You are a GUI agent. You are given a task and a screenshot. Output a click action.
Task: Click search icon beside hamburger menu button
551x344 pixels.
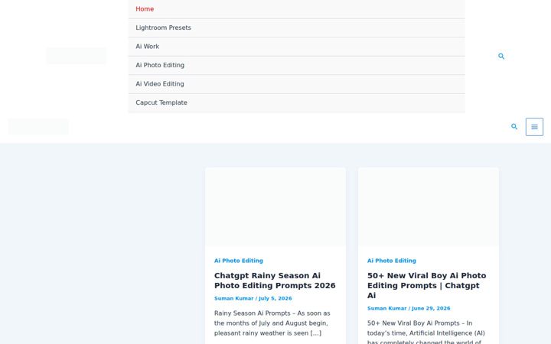tap(514, 127)
